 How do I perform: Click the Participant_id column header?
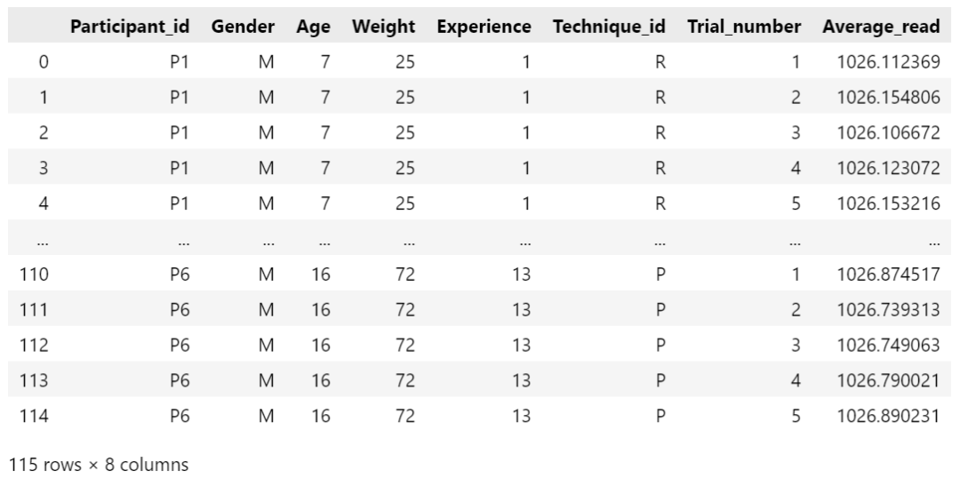coord(130,27)
